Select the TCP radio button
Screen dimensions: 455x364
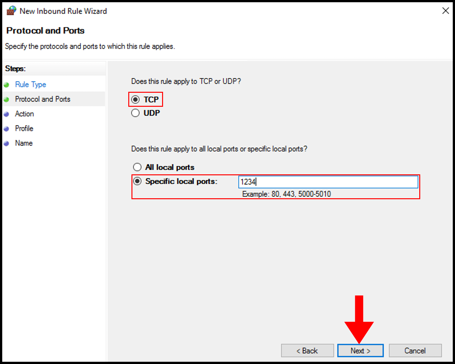(135, 99)
